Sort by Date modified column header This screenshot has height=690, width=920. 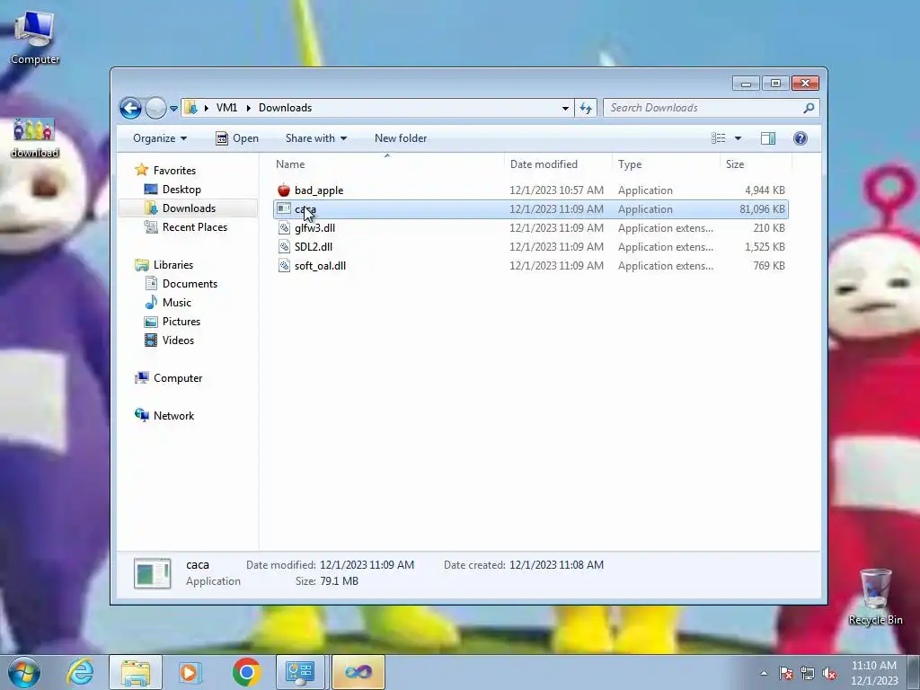pos(557,164)
